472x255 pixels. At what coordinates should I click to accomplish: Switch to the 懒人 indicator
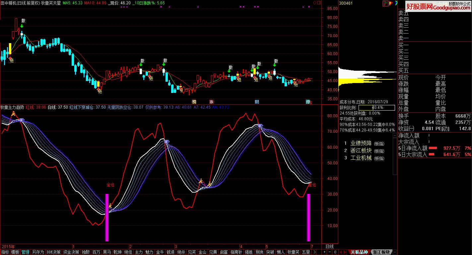point(281,252)
